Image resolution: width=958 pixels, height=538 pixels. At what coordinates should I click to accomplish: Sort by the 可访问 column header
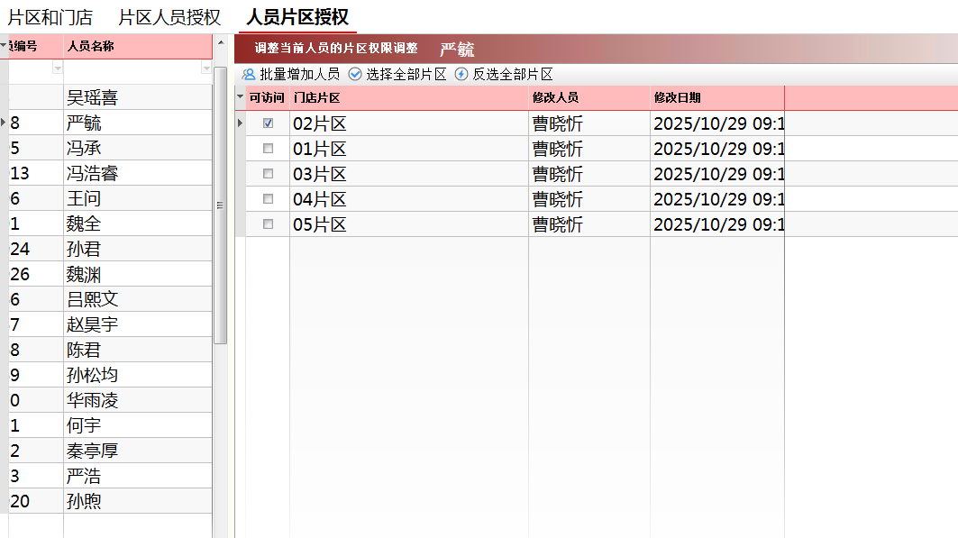(267, 97)
